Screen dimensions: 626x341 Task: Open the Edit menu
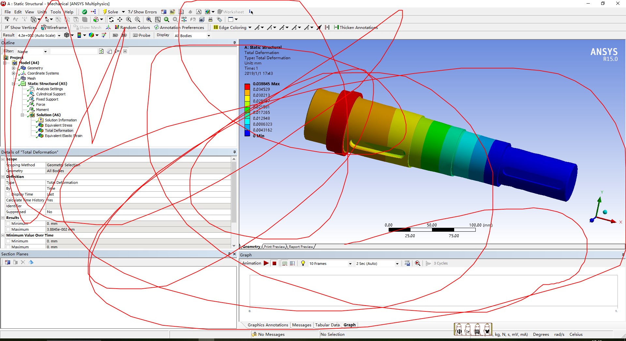[18, 12]
